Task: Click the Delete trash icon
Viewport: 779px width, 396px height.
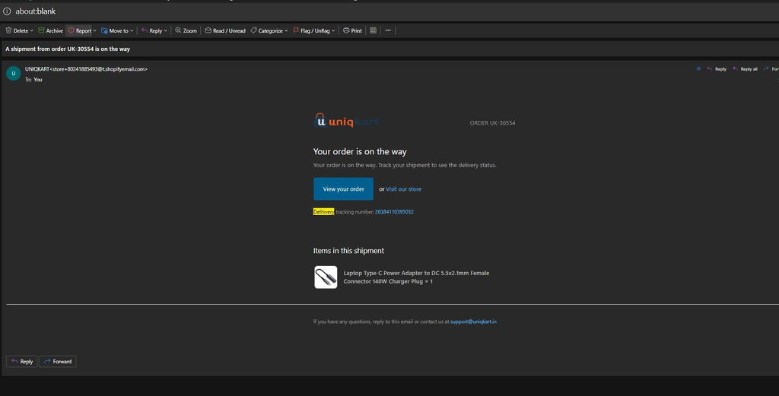Action: (8, 30)
